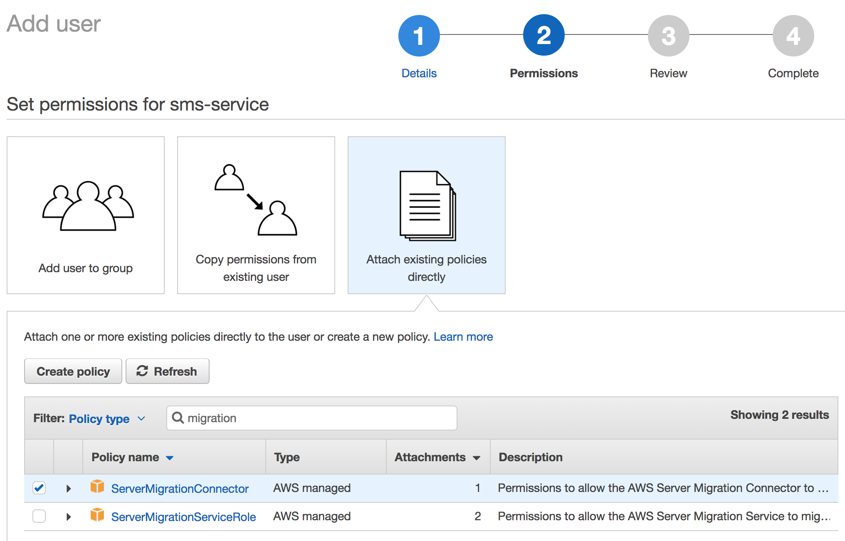The height and width of the screenshot is (541, 845).
Task: Click the orange box icon beside ServerMigrationConnector
Action: (97, 487)
